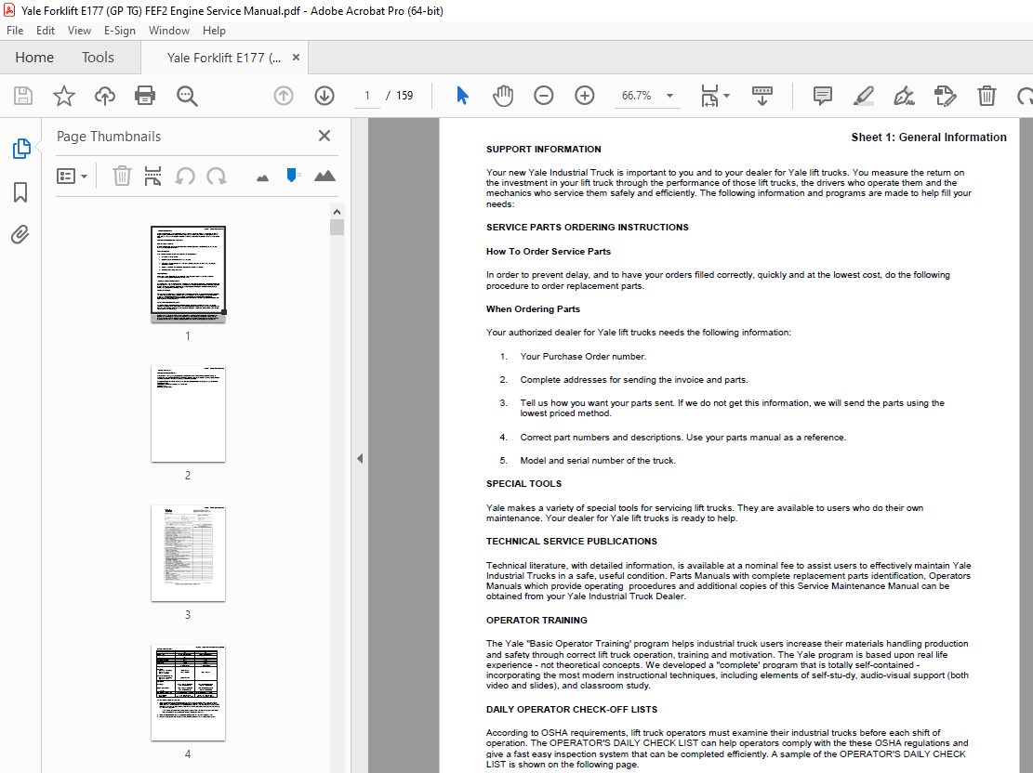Collapse the navigation pane with the arrow

pyautogui.click(x=360, y=458)
